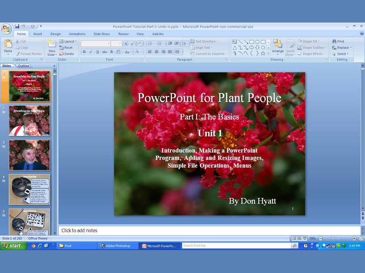
Task: Save the presentation from Quick Access toolbar
Action: click(x=17, y=27)
